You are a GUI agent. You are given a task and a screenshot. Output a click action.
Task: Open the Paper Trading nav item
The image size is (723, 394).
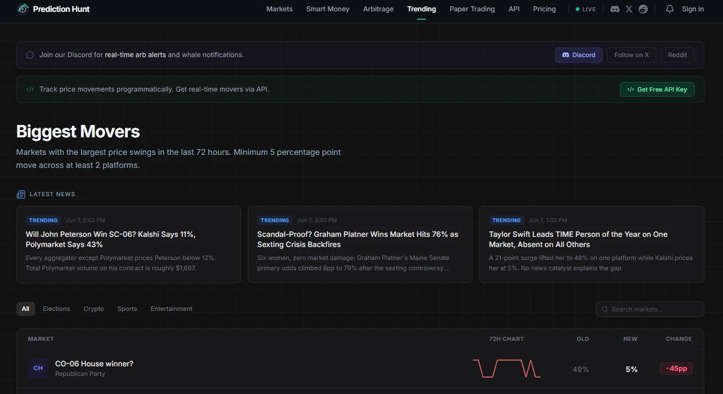[472, 9]
